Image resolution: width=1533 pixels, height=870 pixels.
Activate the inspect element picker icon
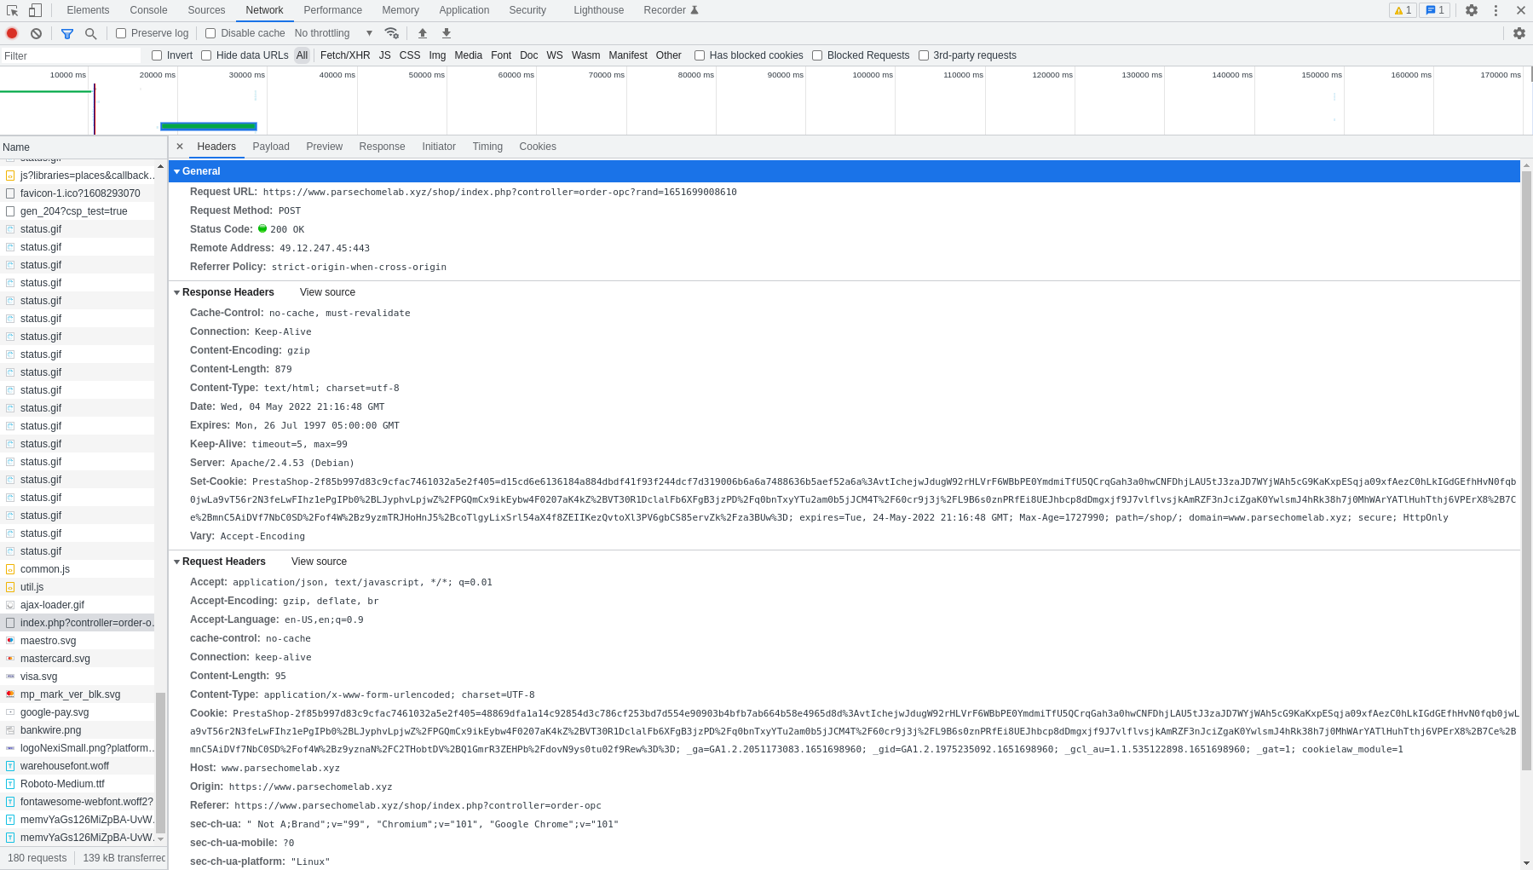tap(12, 10)
